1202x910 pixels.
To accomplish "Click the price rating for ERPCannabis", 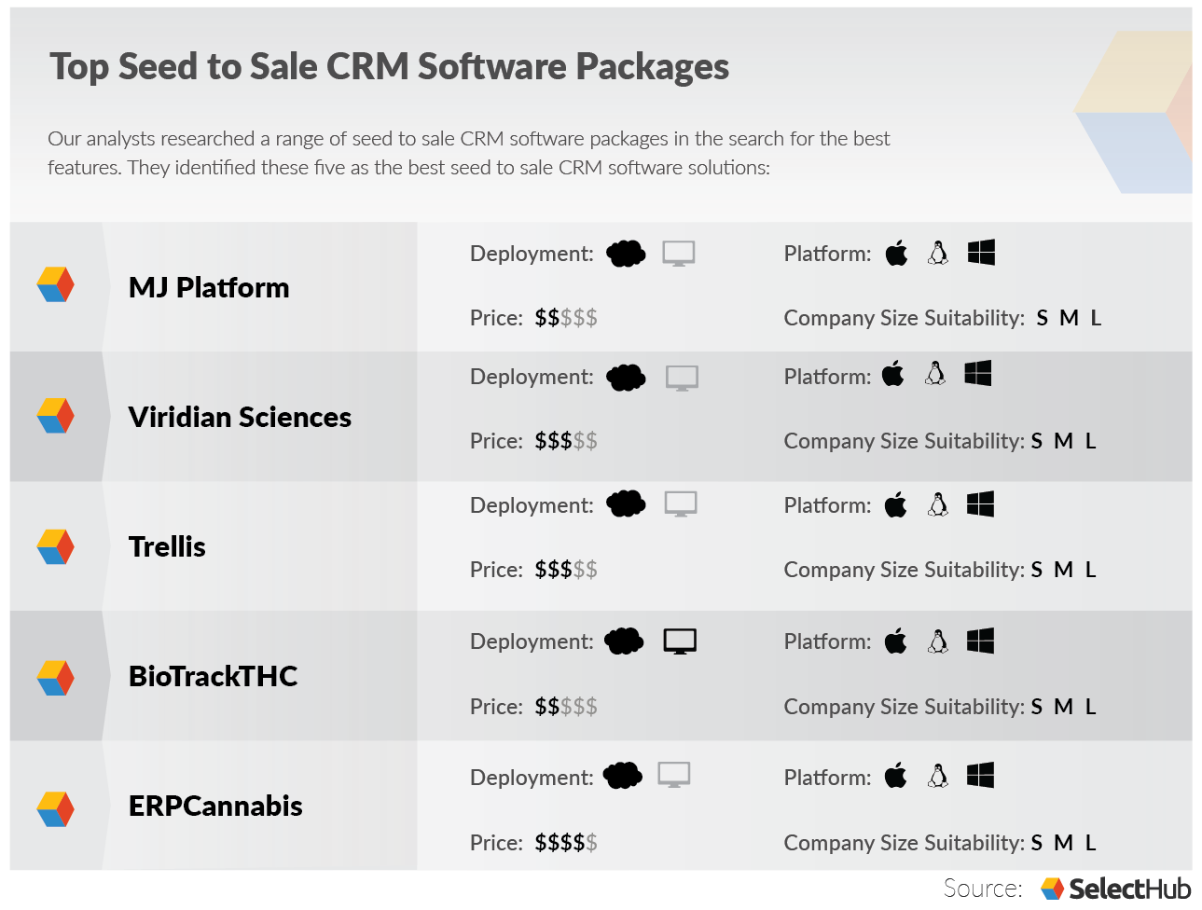I will (566, 843).
